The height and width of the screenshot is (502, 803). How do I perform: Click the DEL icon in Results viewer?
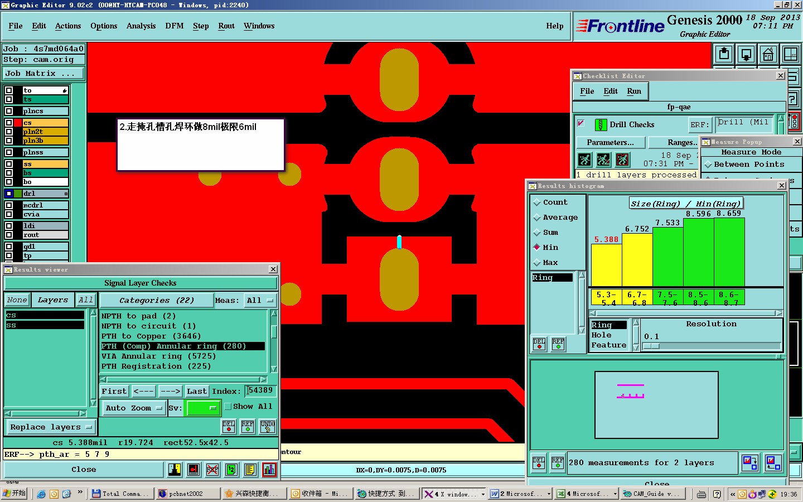[229, 427]
